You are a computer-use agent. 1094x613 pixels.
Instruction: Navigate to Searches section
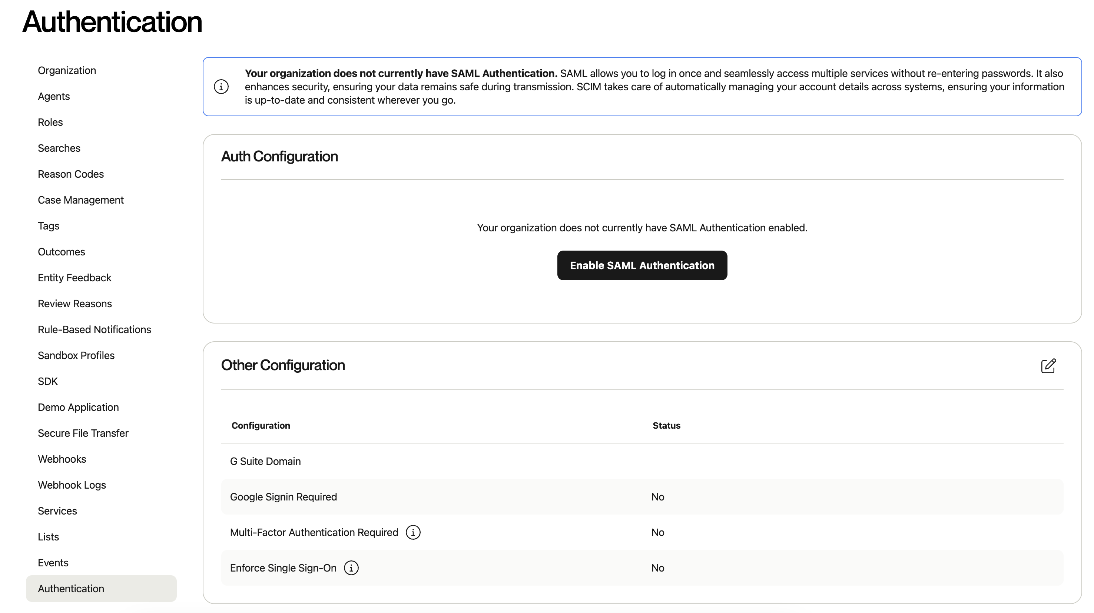(59, 148)
